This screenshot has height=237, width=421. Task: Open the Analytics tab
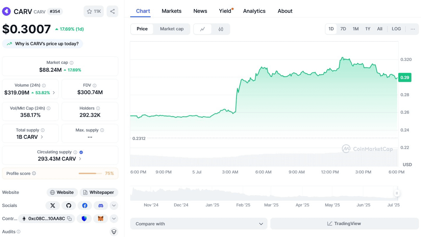[254, 11]
